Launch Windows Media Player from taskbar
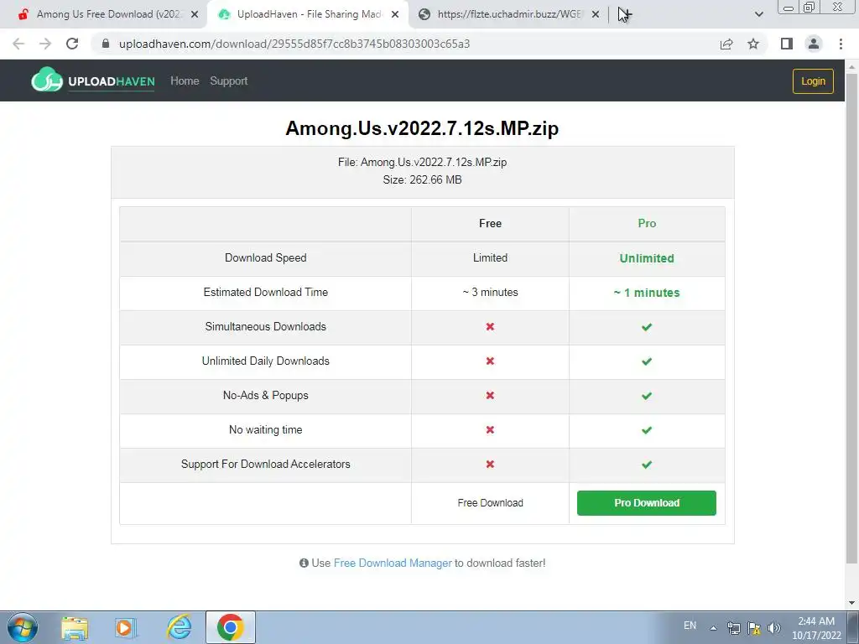This screenshot has width=859, height=644. point(126,627)
